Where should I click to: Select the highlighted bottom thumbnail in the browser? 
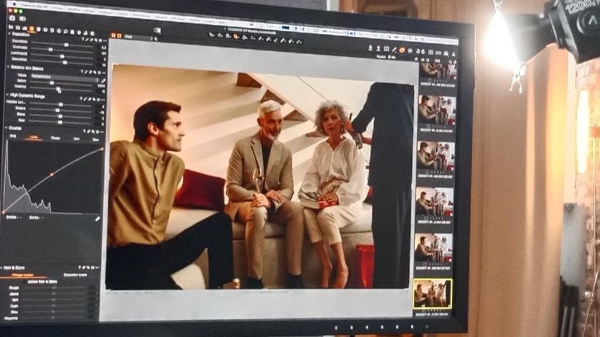[433, 294]
